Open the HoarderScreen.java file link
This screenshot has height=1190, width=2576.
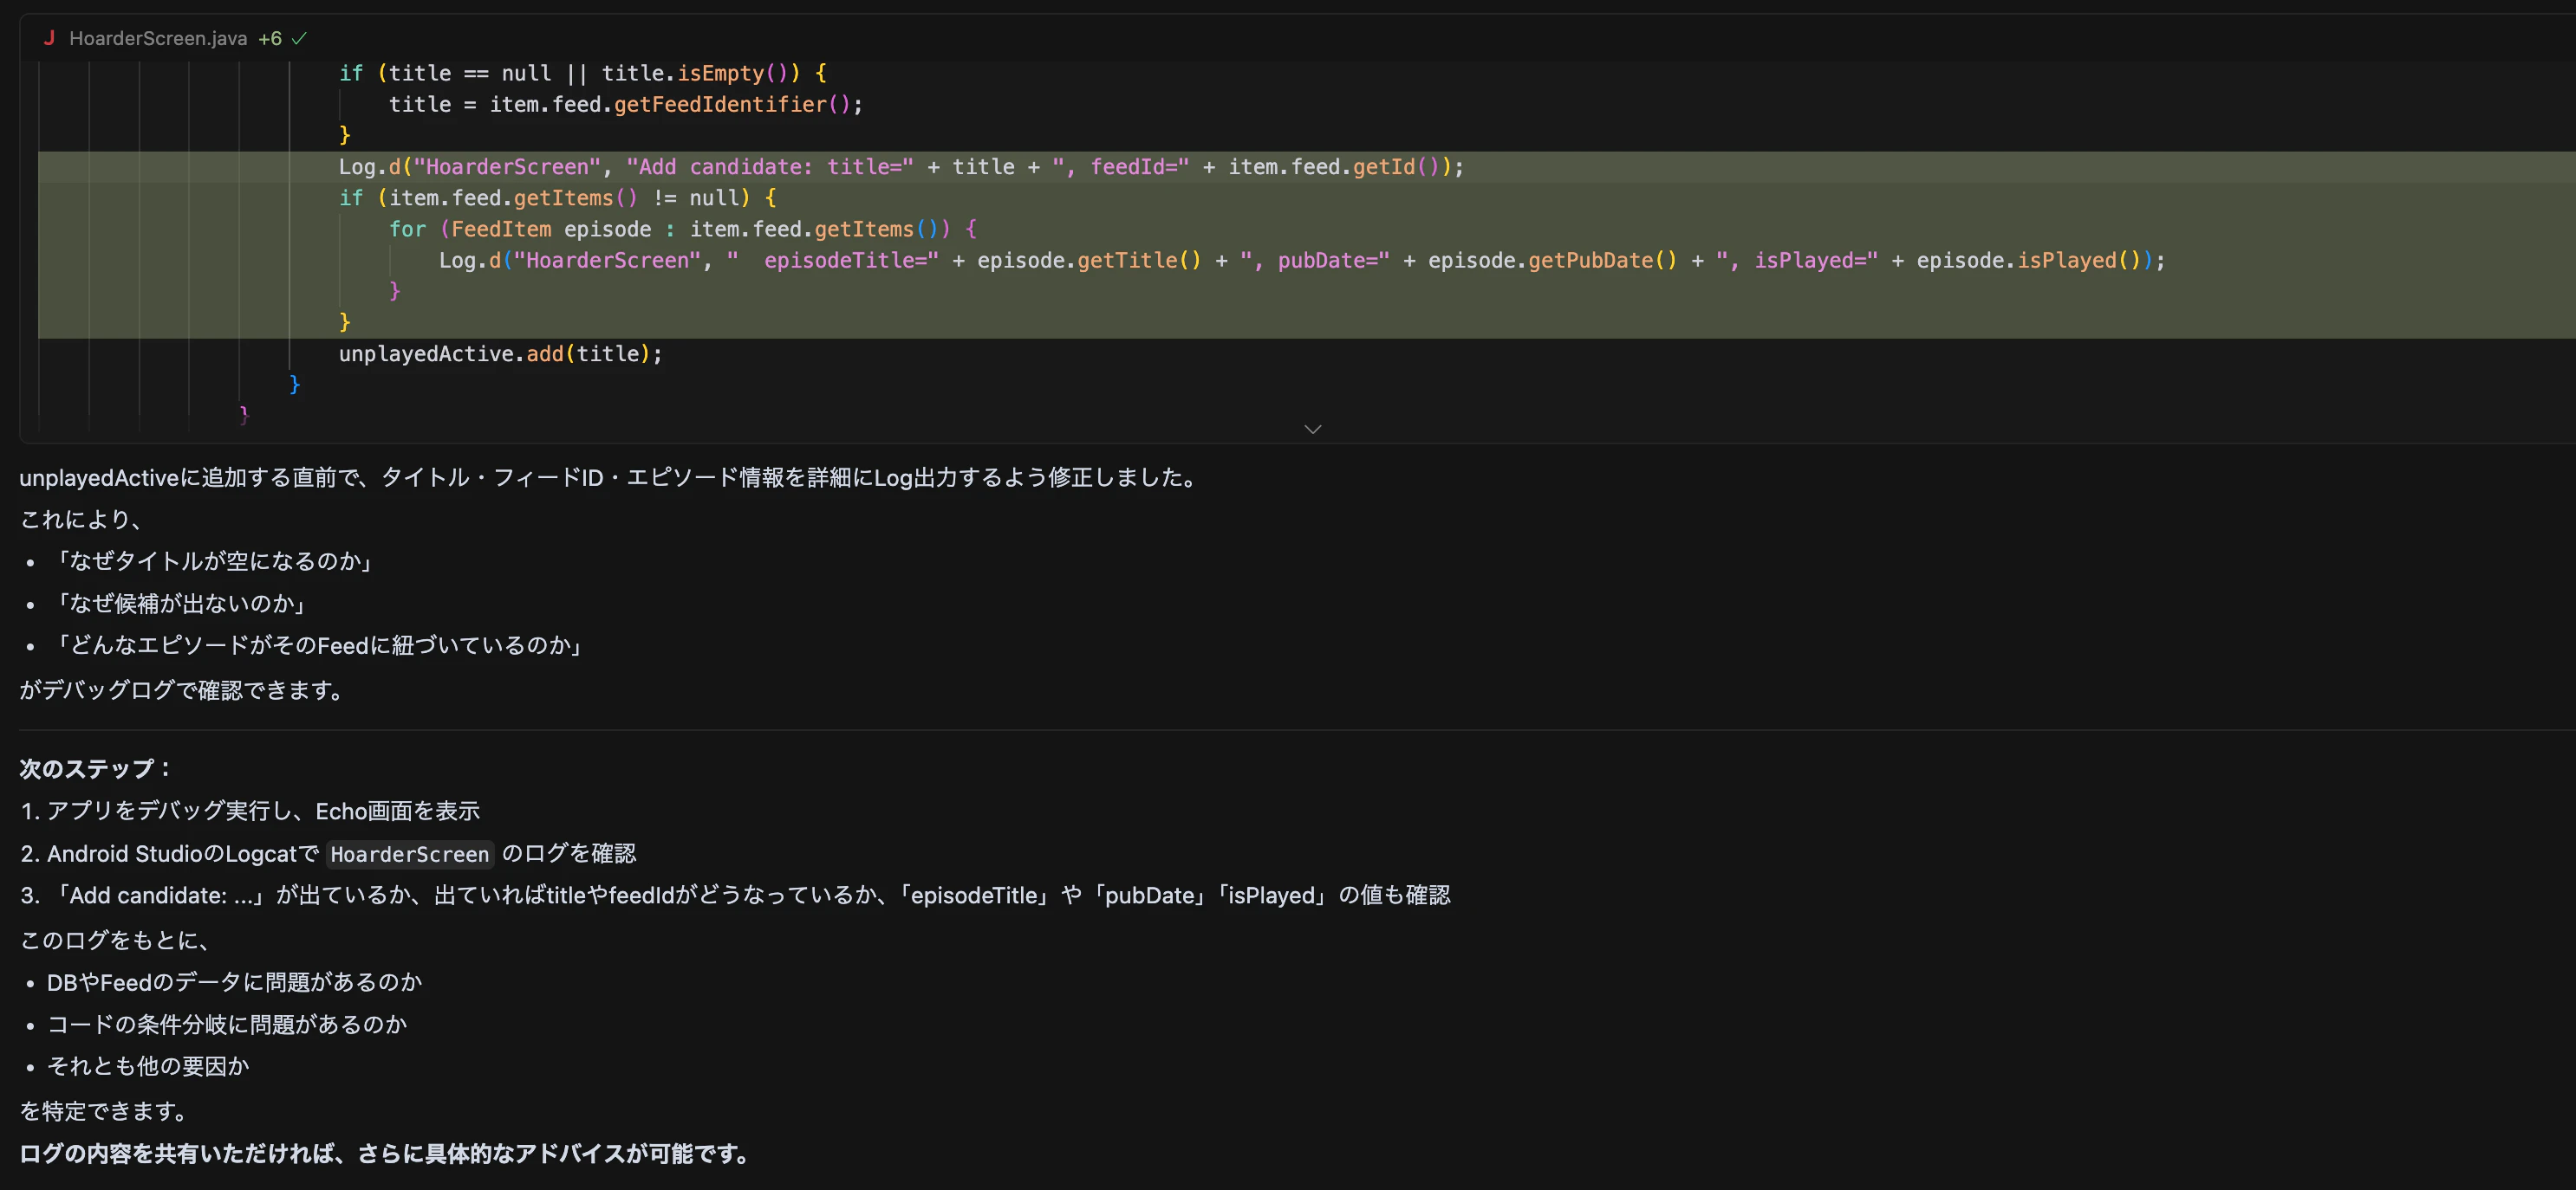158,38
